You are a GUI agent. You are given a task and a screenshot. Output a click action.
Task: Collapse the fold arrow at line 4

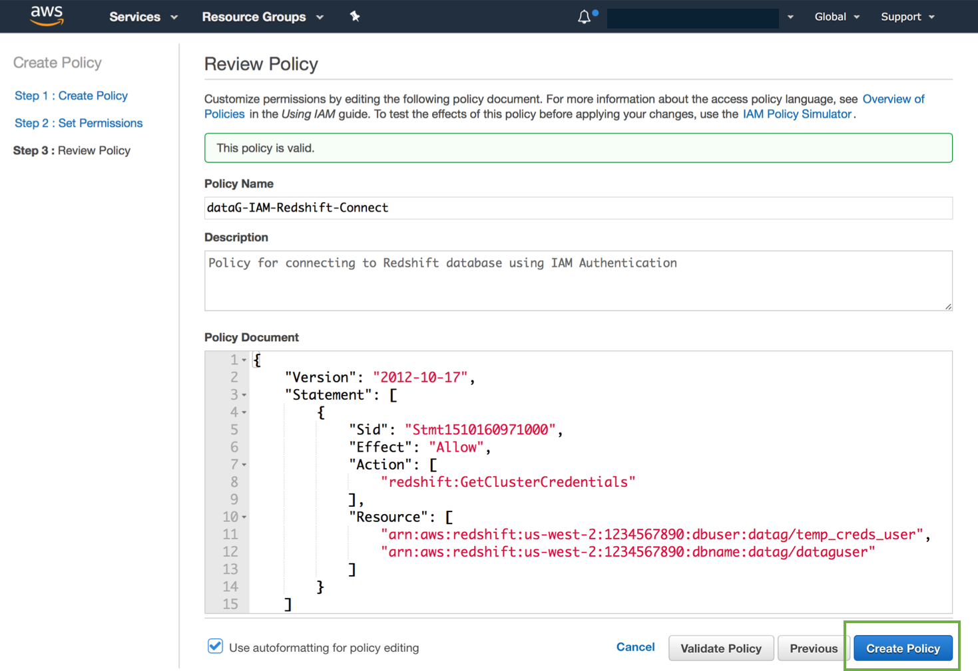tap(244, 412)
